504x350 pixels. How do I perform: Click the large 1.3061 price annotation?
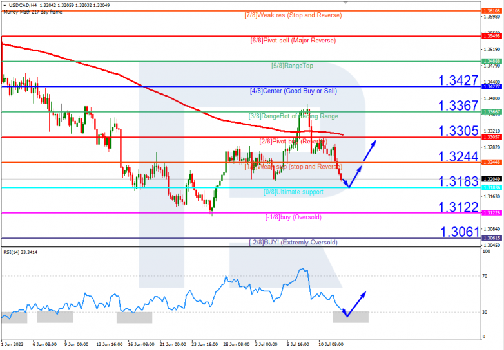click(460, 232)
